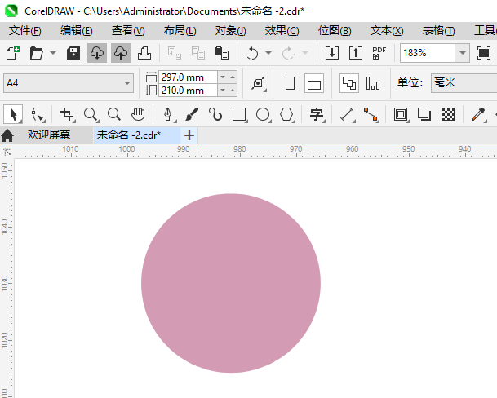Select the pink circle on canvas
497x398 pixels.
coord(231,283)
